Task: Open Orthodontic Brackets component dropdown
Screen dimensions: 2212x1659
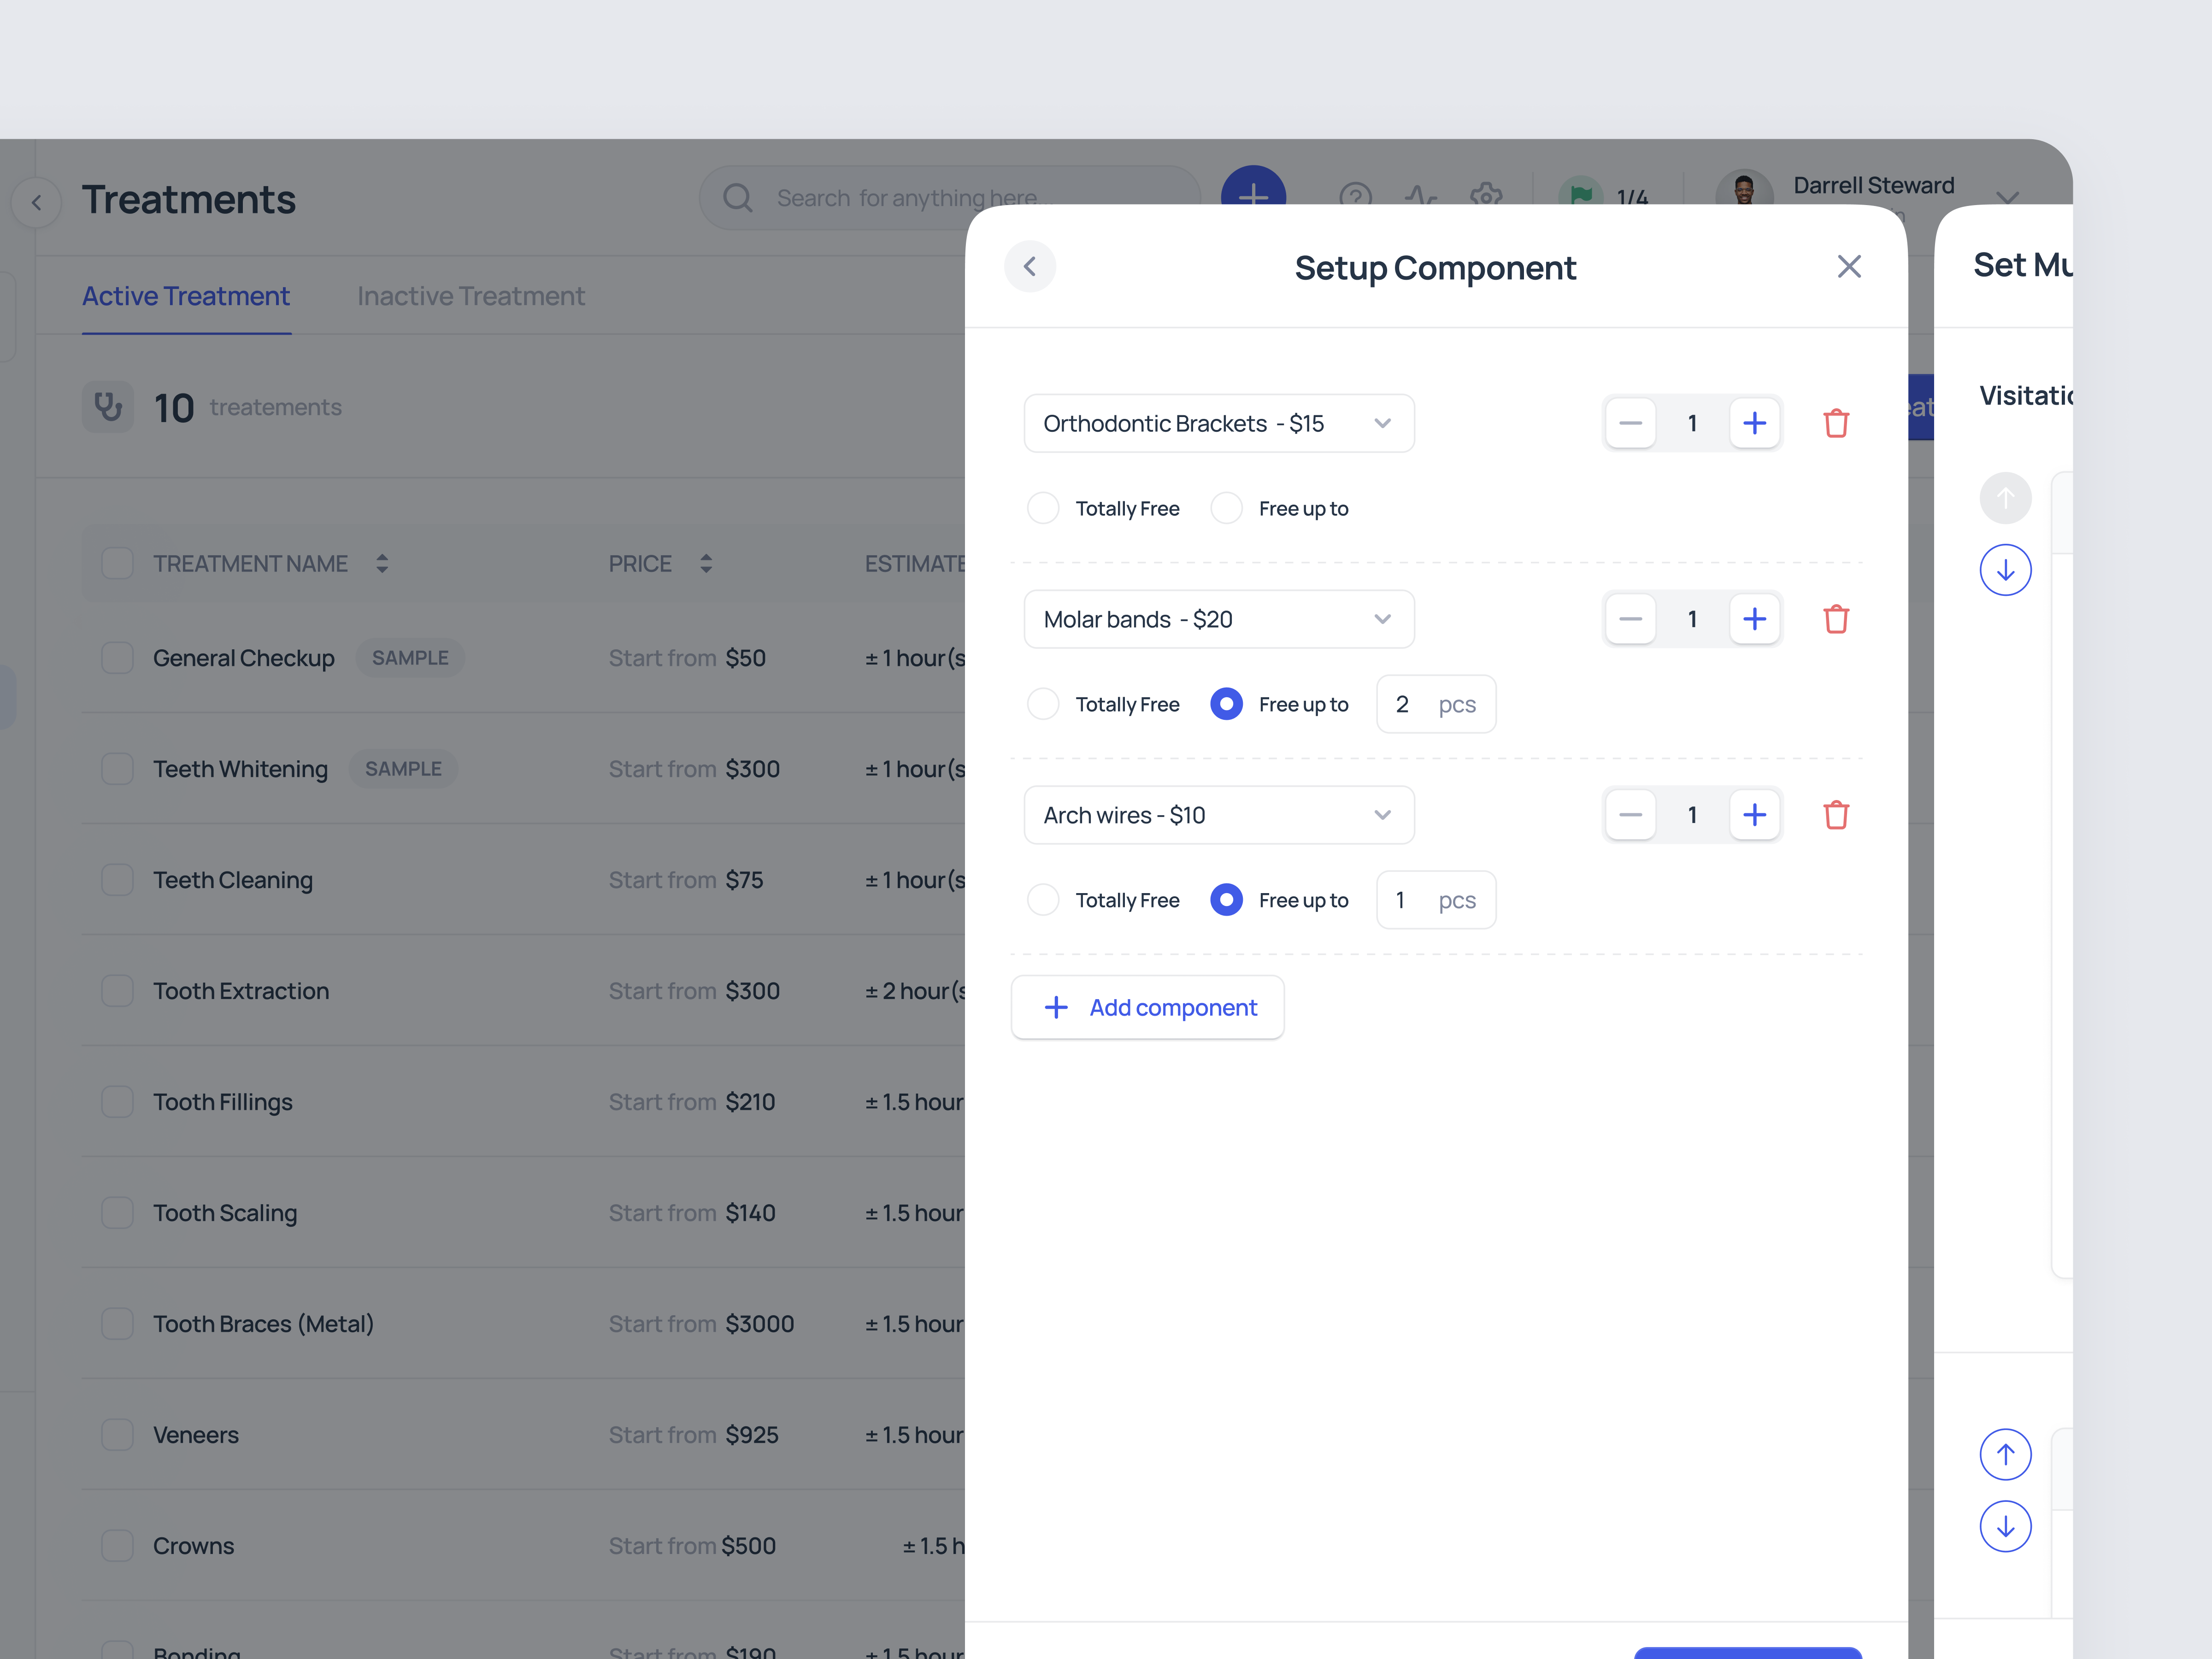Action: [x=1218, y=423]
